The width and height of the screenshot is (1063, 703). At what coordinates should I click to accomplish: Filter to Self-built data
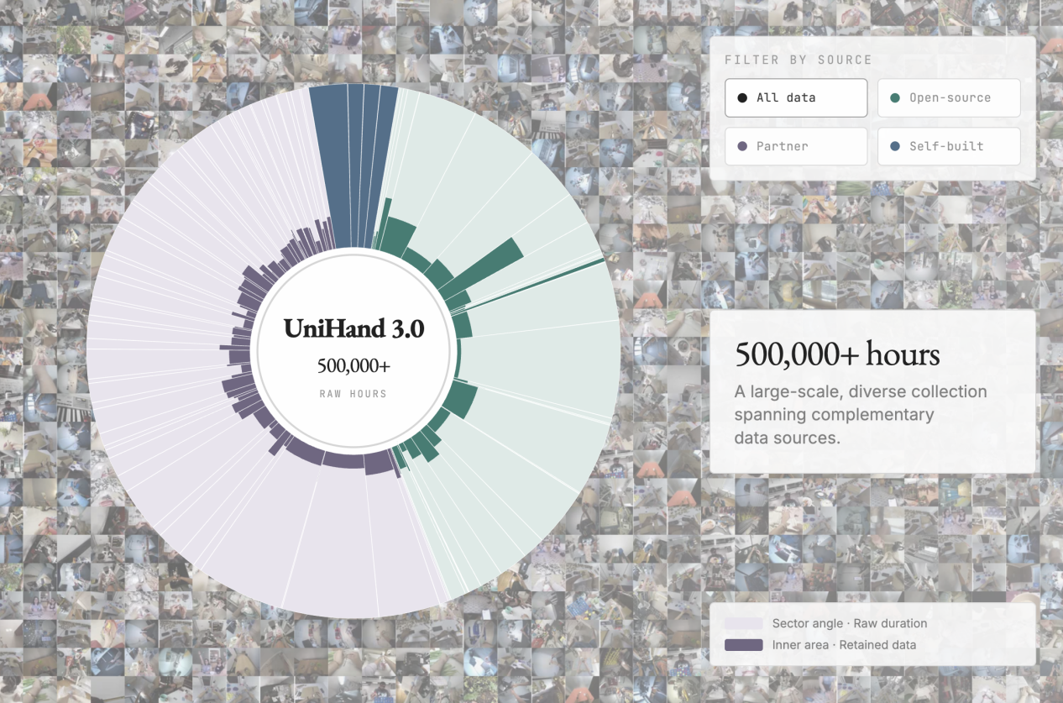pyautogui.click(x=949, y=146)
